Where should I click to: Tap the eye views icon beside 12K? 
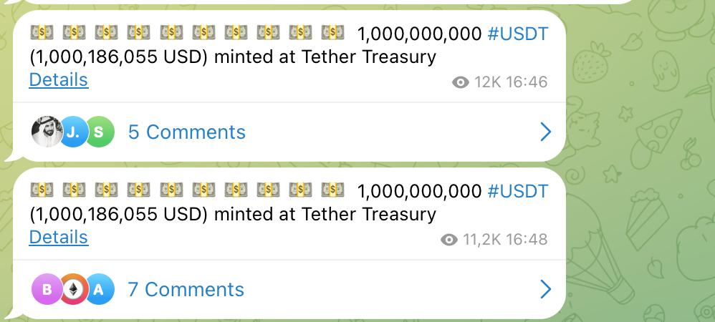point(461,82)
